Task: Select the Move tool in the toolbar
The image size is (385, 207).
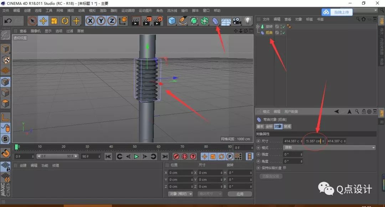Action: (x=43, y=21)
